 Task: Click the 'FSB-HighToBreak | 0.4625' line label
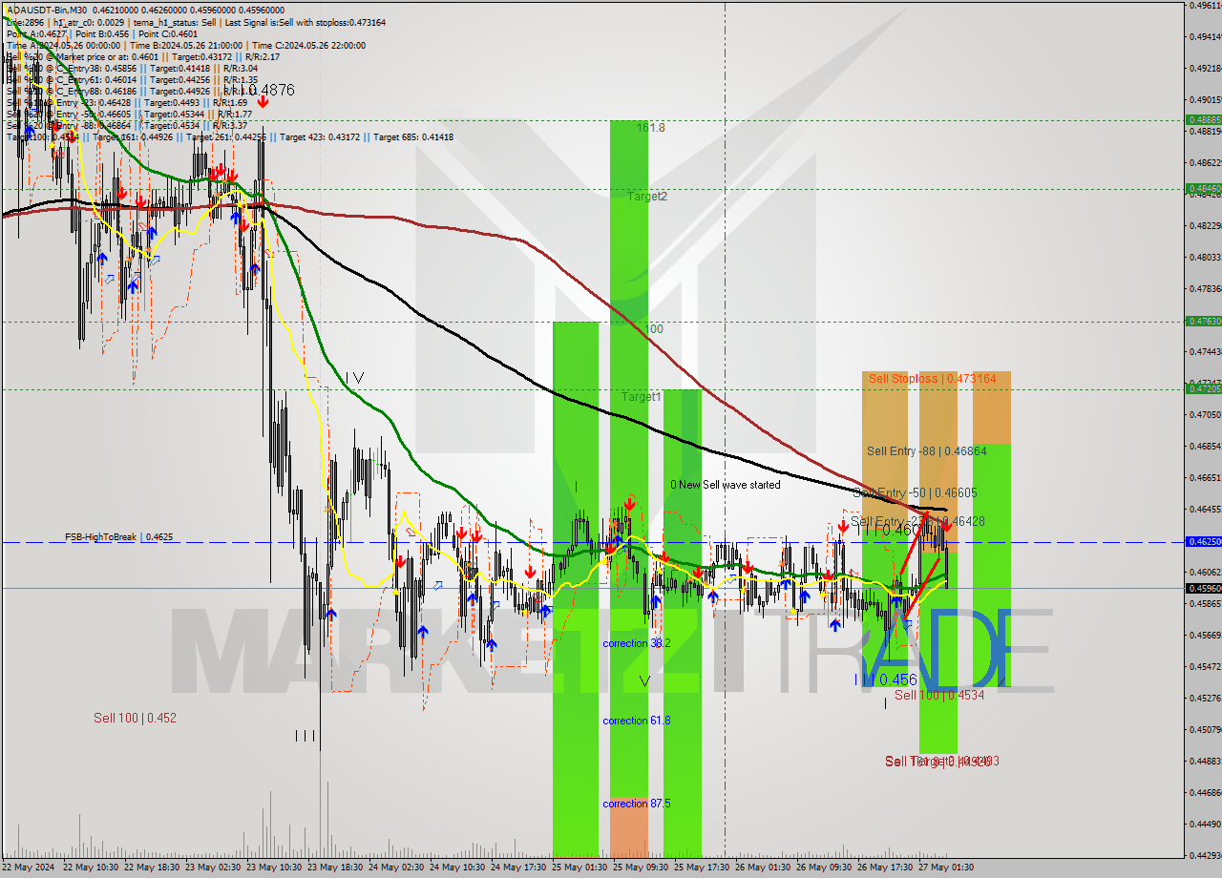119,537
